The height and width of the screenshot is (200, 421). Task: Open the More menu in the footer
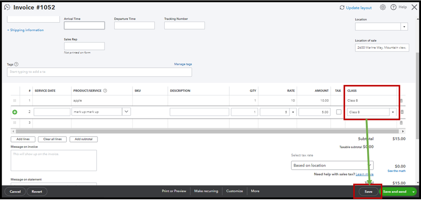[x=255, y=191]
